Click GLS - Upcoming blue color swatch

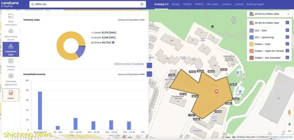[x=252, y=37]
